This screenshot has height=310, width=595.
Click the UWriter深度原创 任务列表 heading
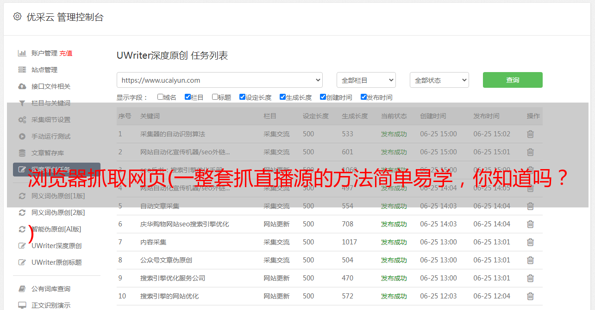172,56
